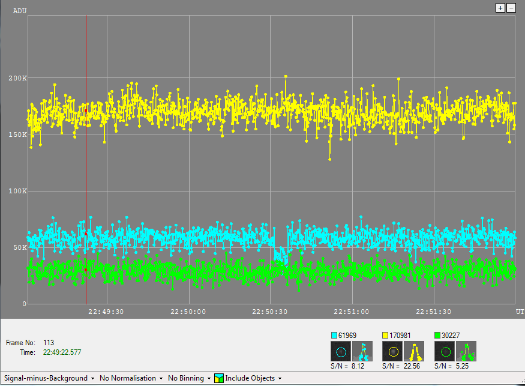Click the 22:50:00 label on the time axis
Viewport: 525px width, 386px height.
point(188,312)
